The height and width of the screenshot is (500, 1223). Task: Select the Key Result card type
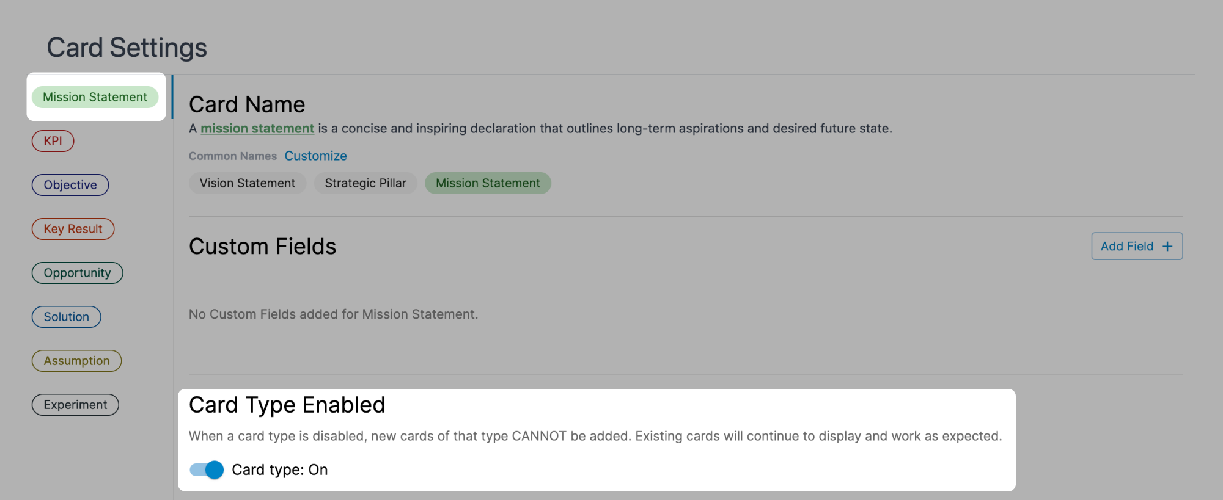(x=73, y=229)
